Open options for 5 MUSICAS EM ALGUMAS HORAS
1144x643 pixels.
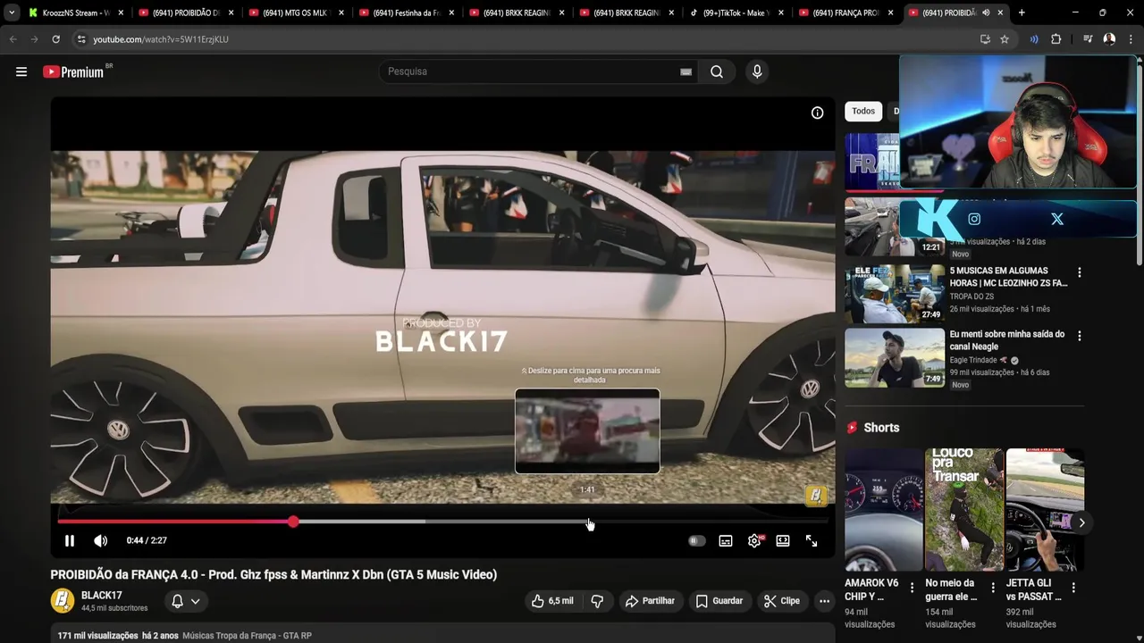[1079, 272]
